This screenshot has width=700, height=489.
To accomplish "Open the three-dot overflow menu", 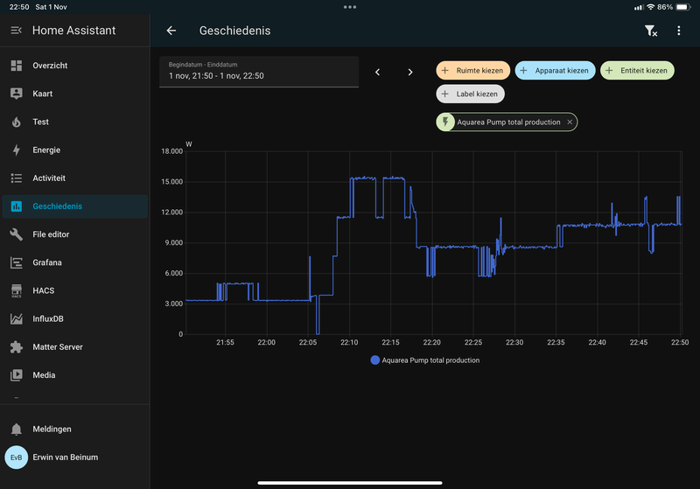I will [679, 31].
